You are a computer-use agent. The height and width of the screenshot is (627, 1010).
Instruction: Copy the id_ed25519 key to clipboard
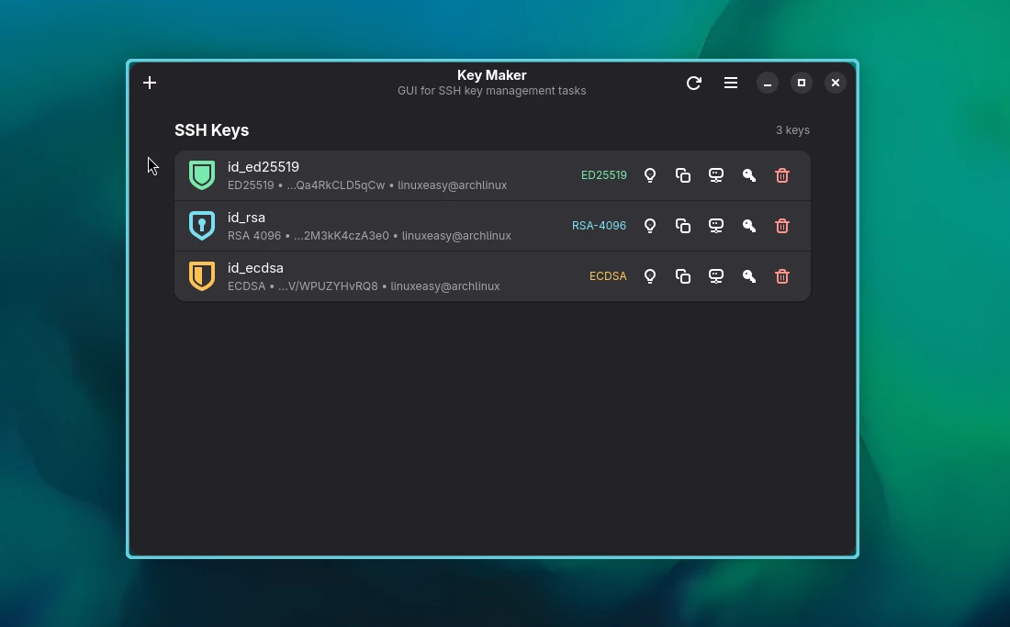[683, 174]
